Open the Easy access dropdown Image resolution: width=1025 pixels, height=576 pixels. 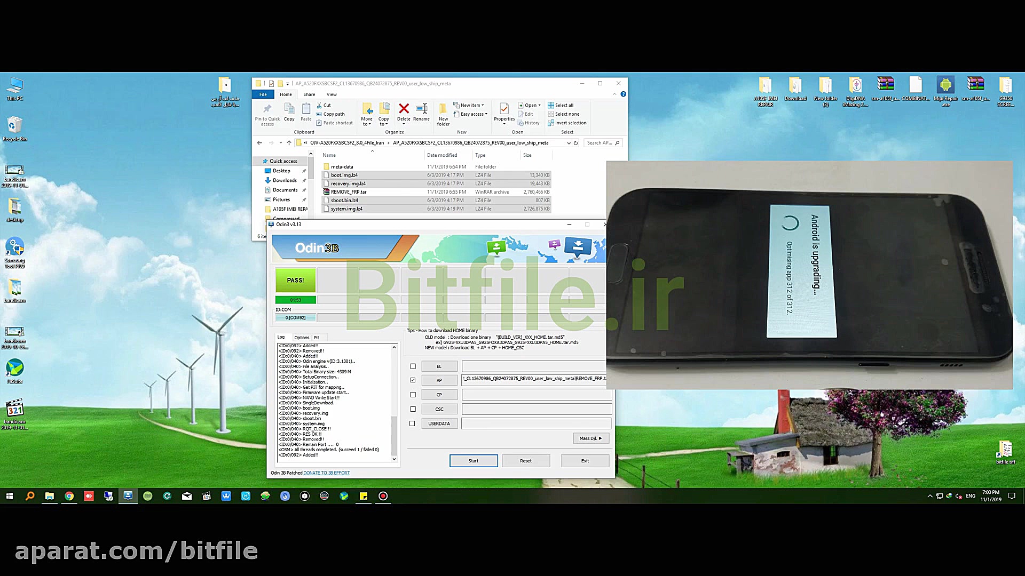(x=471, y=114)
